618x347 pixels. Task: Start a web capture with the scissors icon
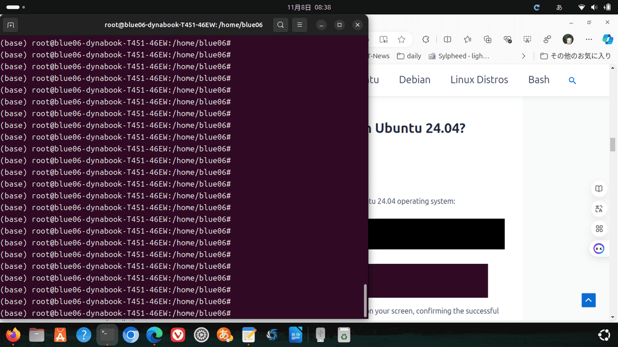(x=527, y=39)
